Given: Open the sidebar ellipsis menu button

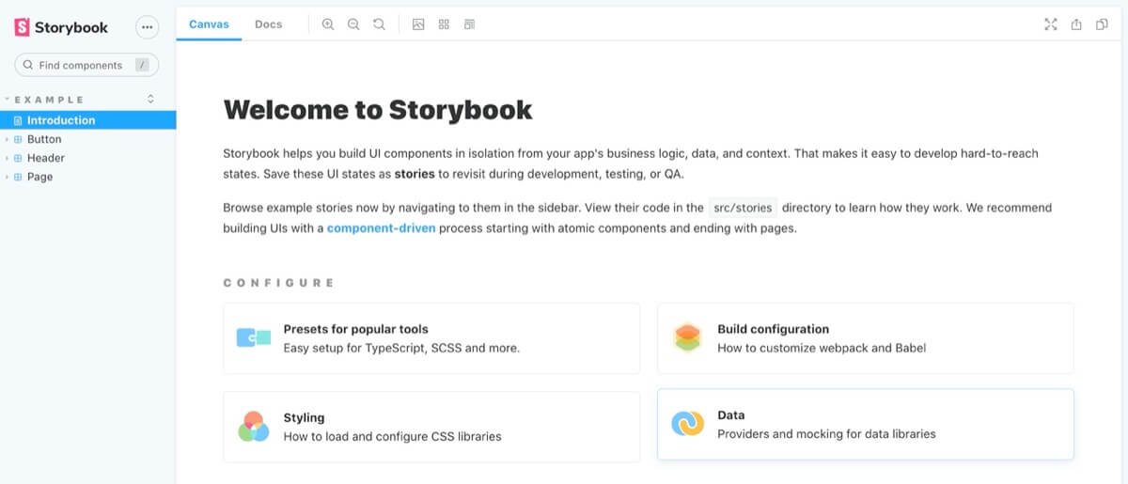Looking at the screenshot, I should (x=147, y=27).
